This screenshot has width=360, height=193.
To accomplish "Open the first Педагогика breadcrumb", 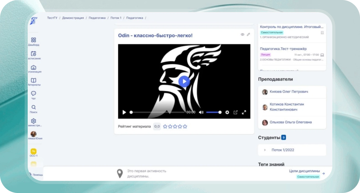I will point(97,18).
